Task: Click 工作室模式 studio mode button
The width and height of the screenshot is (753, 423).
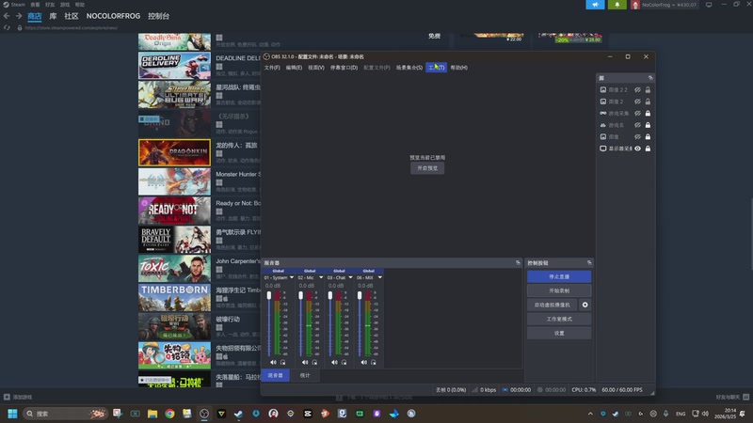Action: (559, 319)
